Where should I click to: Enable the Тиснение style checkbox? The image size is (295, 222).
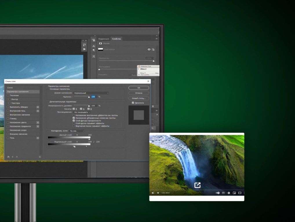(8, 95)
